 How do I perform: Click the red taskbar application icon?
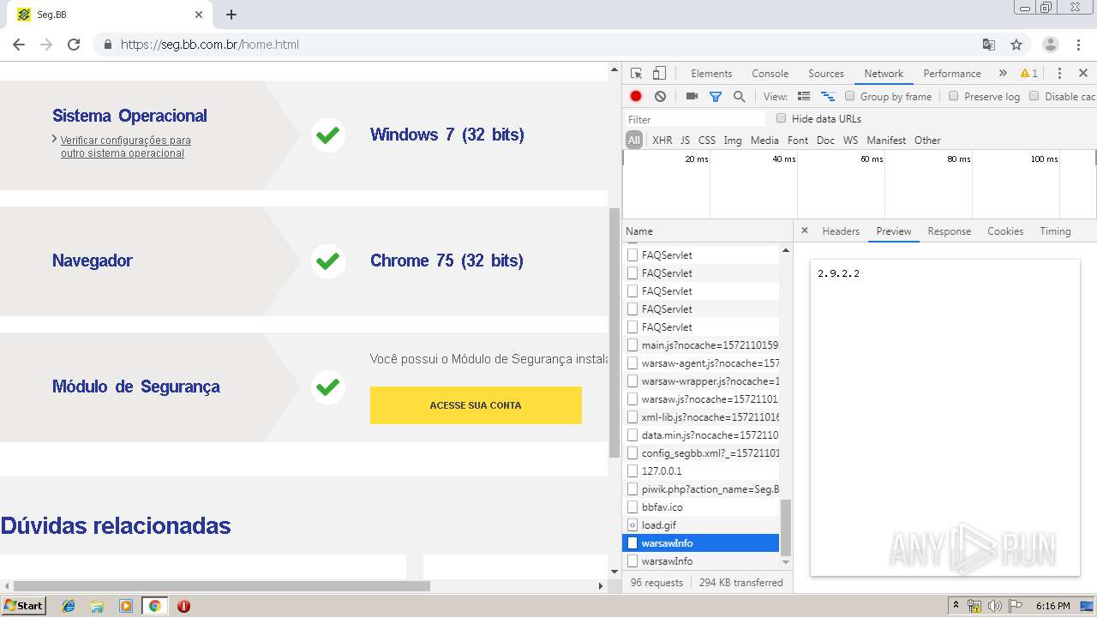[x=183, y=606]
